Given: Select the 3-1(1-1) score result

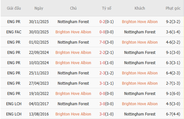Looking at the screenshot, I should (x=106, y=83).
